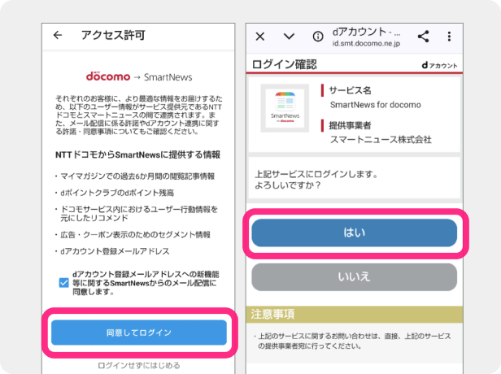The height and width of the screenshot is (374, 501).
Task: Tap the mail consent label text
Action: pyautogui.click(x=146, y=283)
